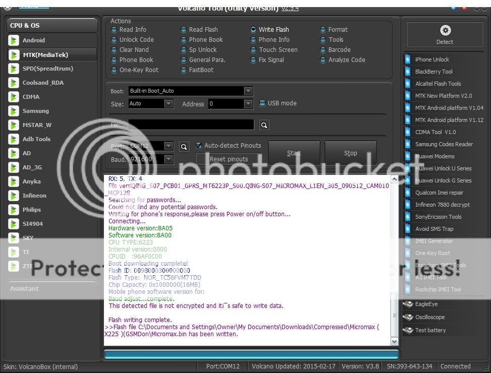491x373 pixels.
Task: Expand the Port COM12 dropdown
Action: [x=169, y=146]
